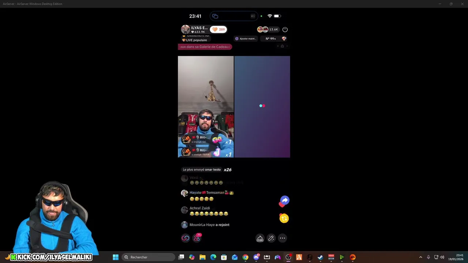
Task: Tap the loading guest video tile
Action: 262,107
